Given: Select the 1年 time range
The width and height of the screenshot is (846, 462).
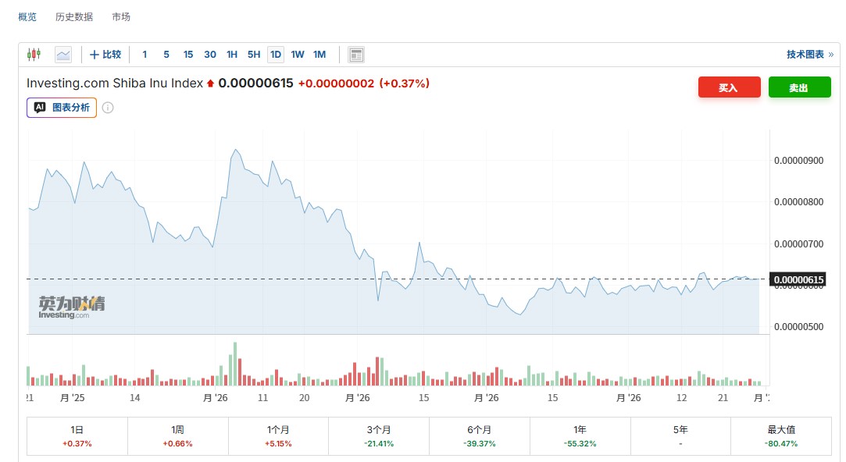Looking at the screenshot, I should [580, 436].
